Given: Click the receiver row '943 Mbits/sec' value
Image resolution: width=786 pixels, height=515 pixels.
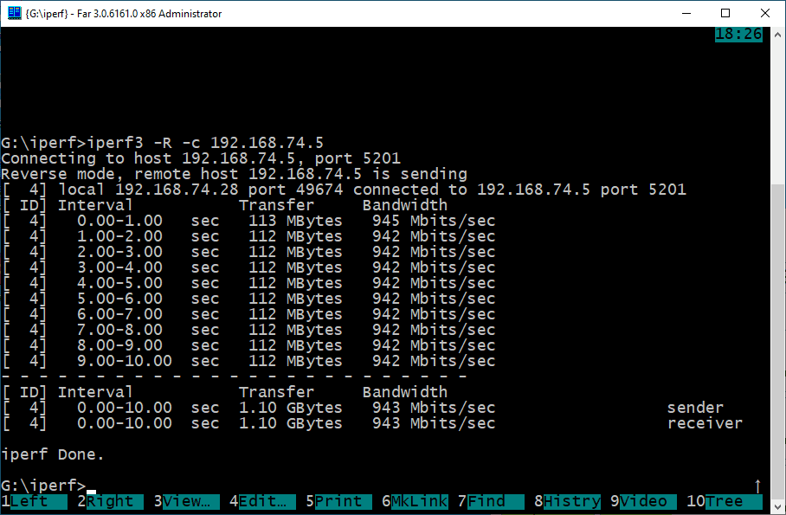Looking at the screenshot, I should click(434, 423).
